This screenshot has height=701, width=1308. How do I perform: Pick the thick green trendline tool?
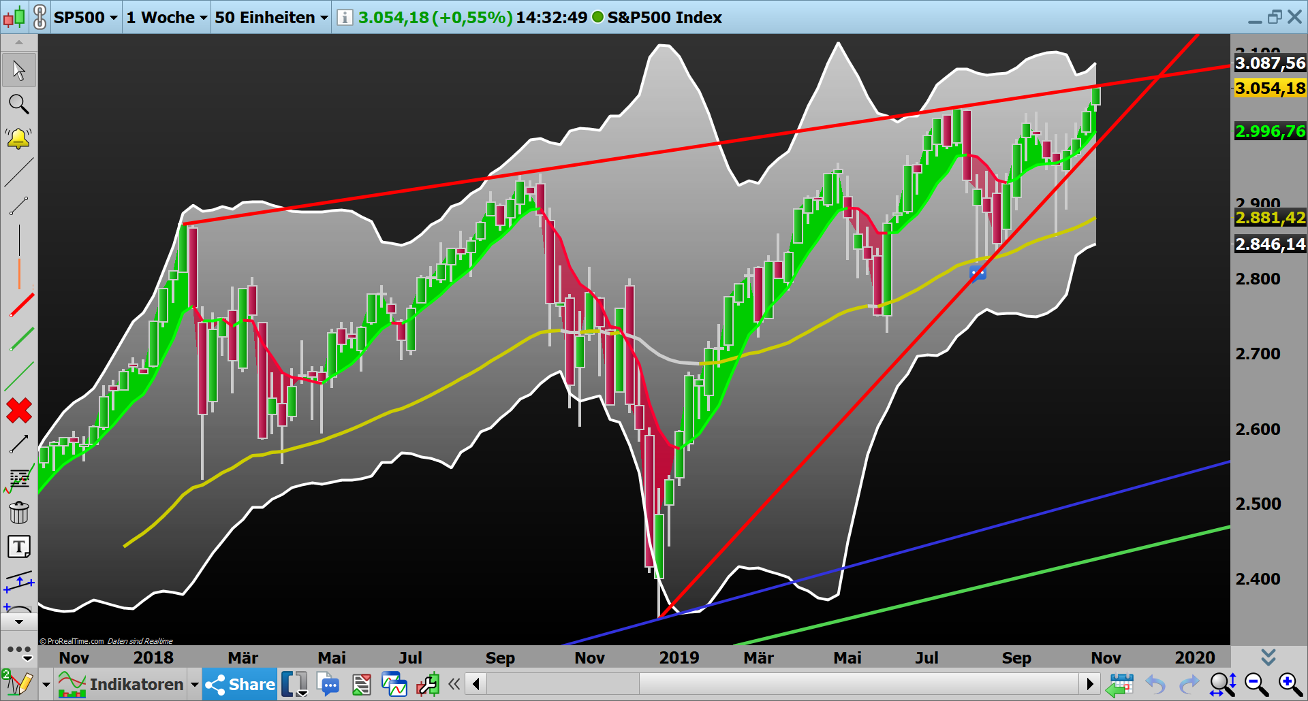click(20, 339)
